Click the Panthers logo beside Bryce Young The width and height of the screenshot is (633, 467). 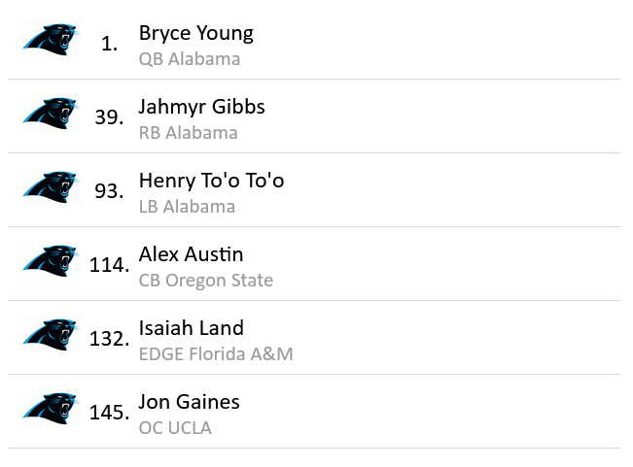[x=50, y=41]
